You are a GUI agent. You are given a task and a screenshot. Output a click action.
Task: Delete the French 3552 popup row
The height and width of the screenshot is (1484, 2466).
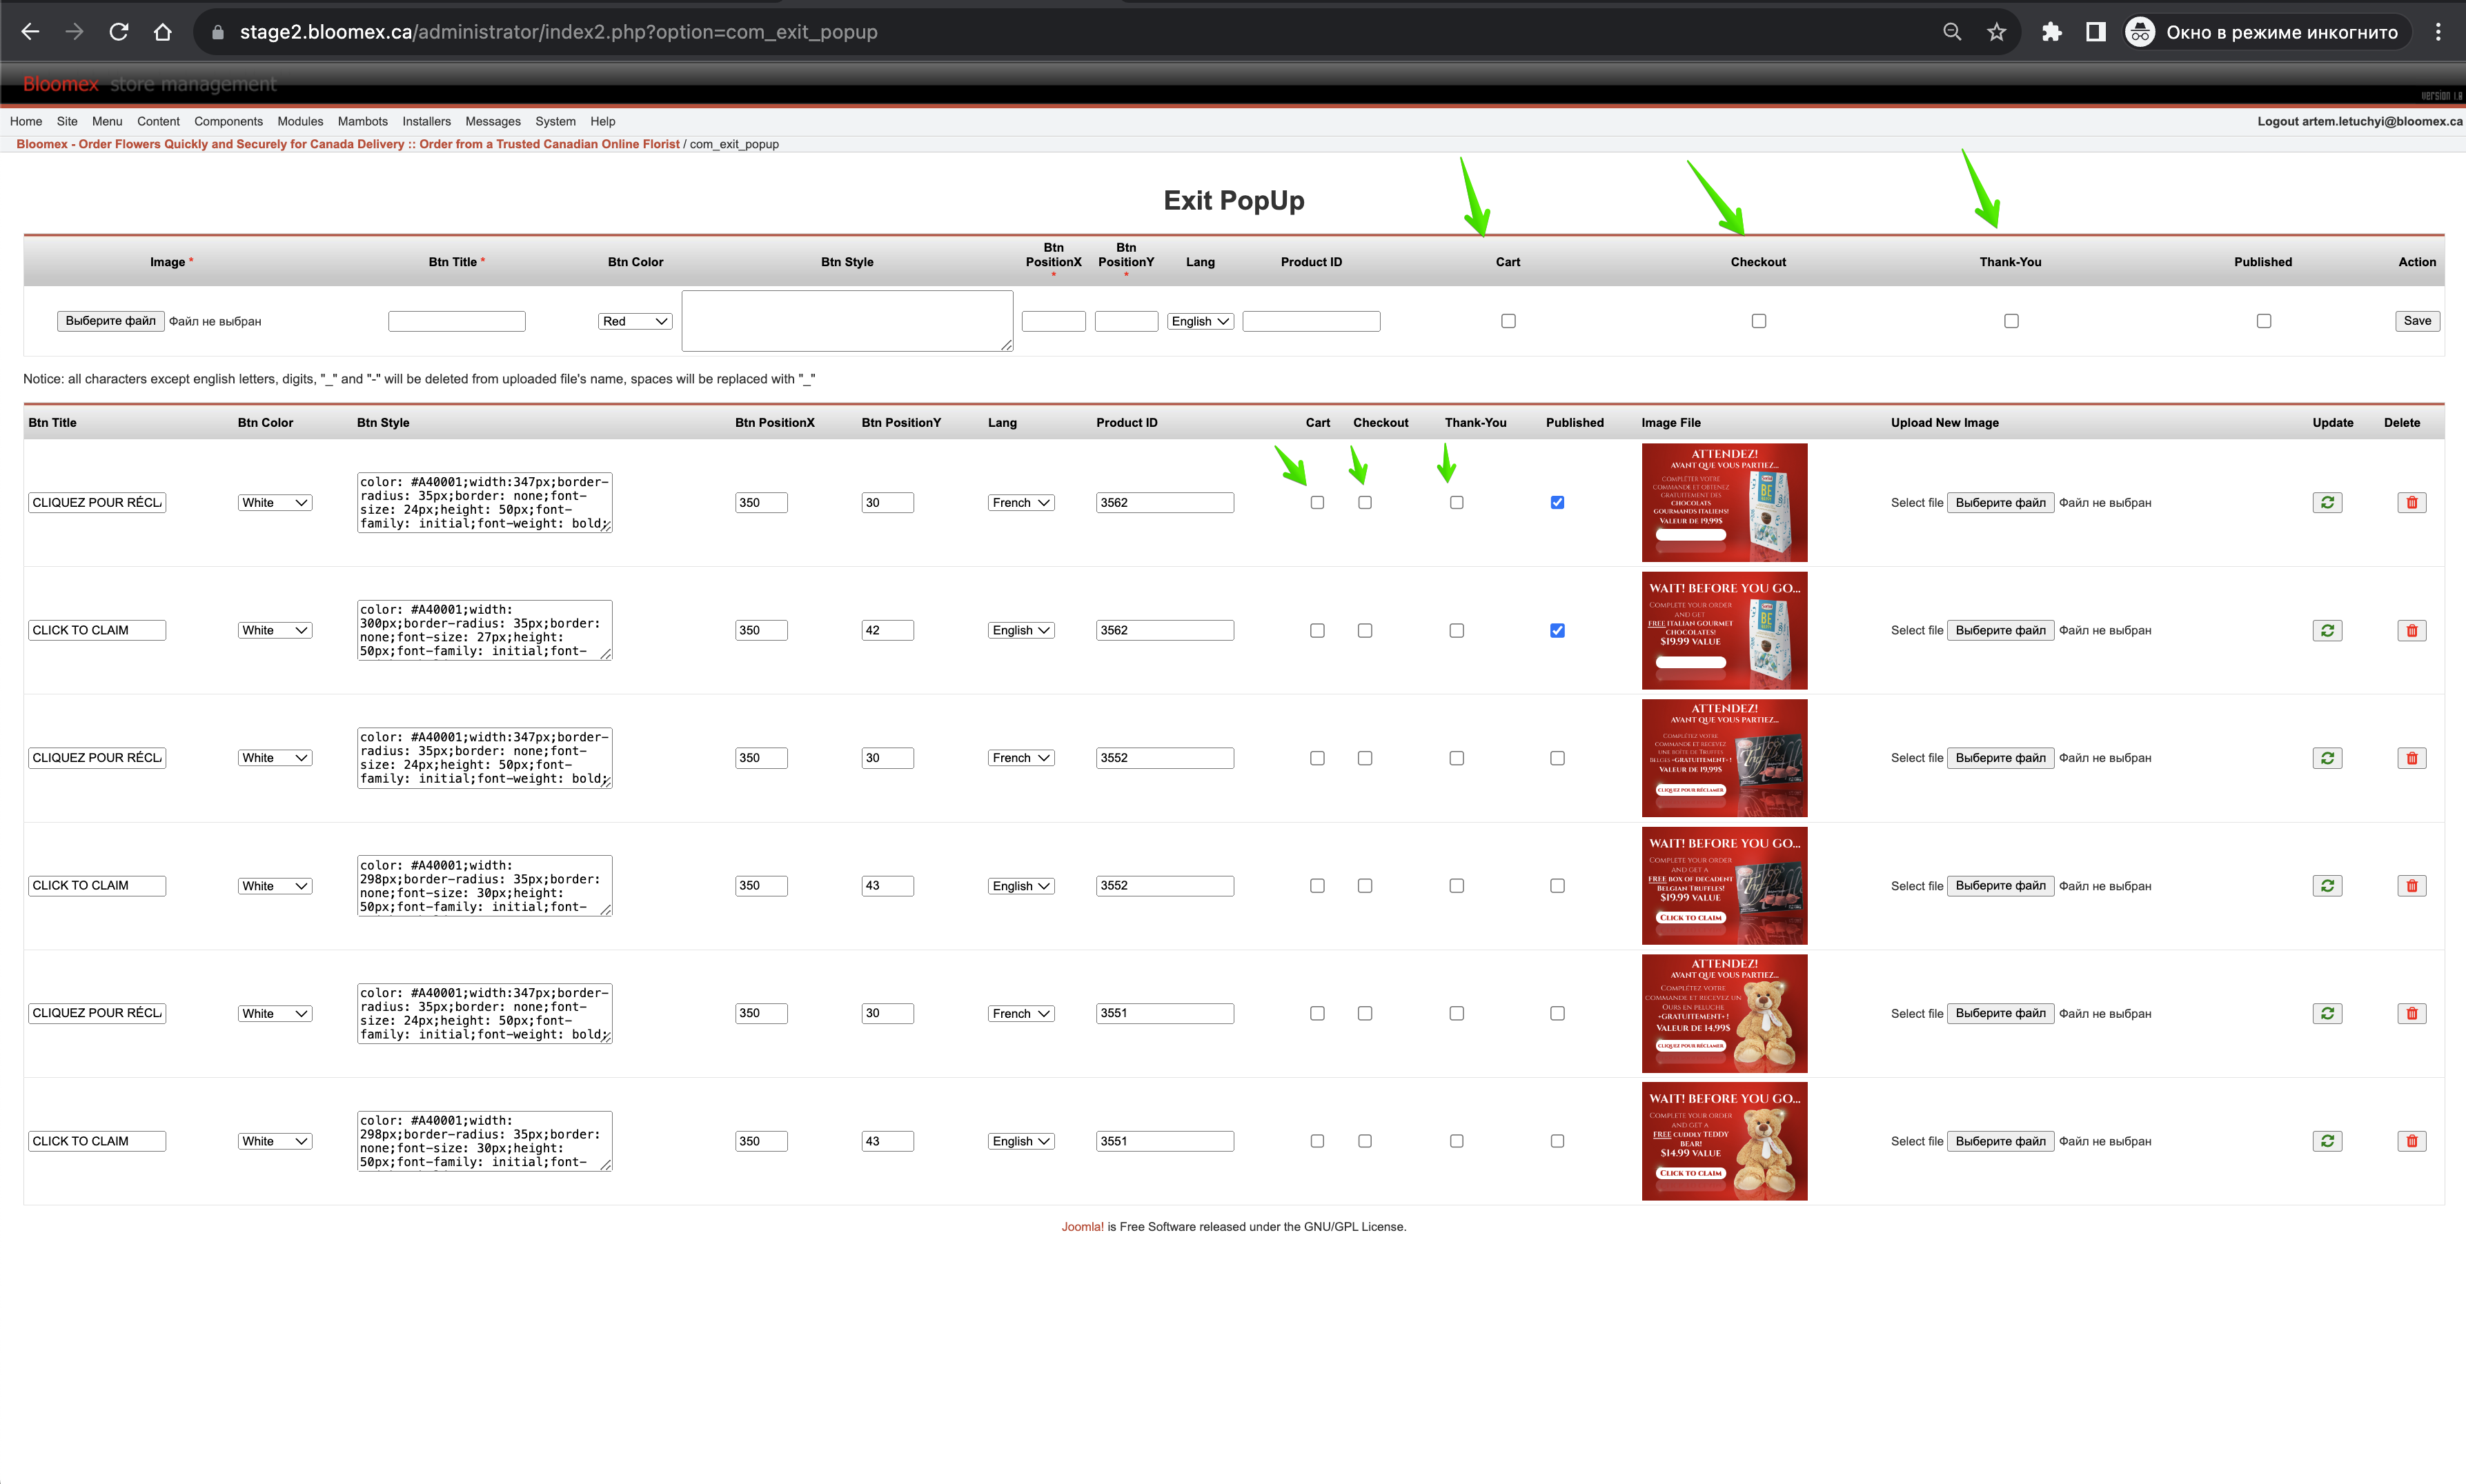(x=2411, y=758)
